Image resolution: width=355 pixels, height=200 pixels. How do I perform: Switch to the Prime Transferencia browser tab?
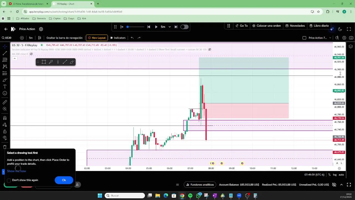(x=29, y=4)
